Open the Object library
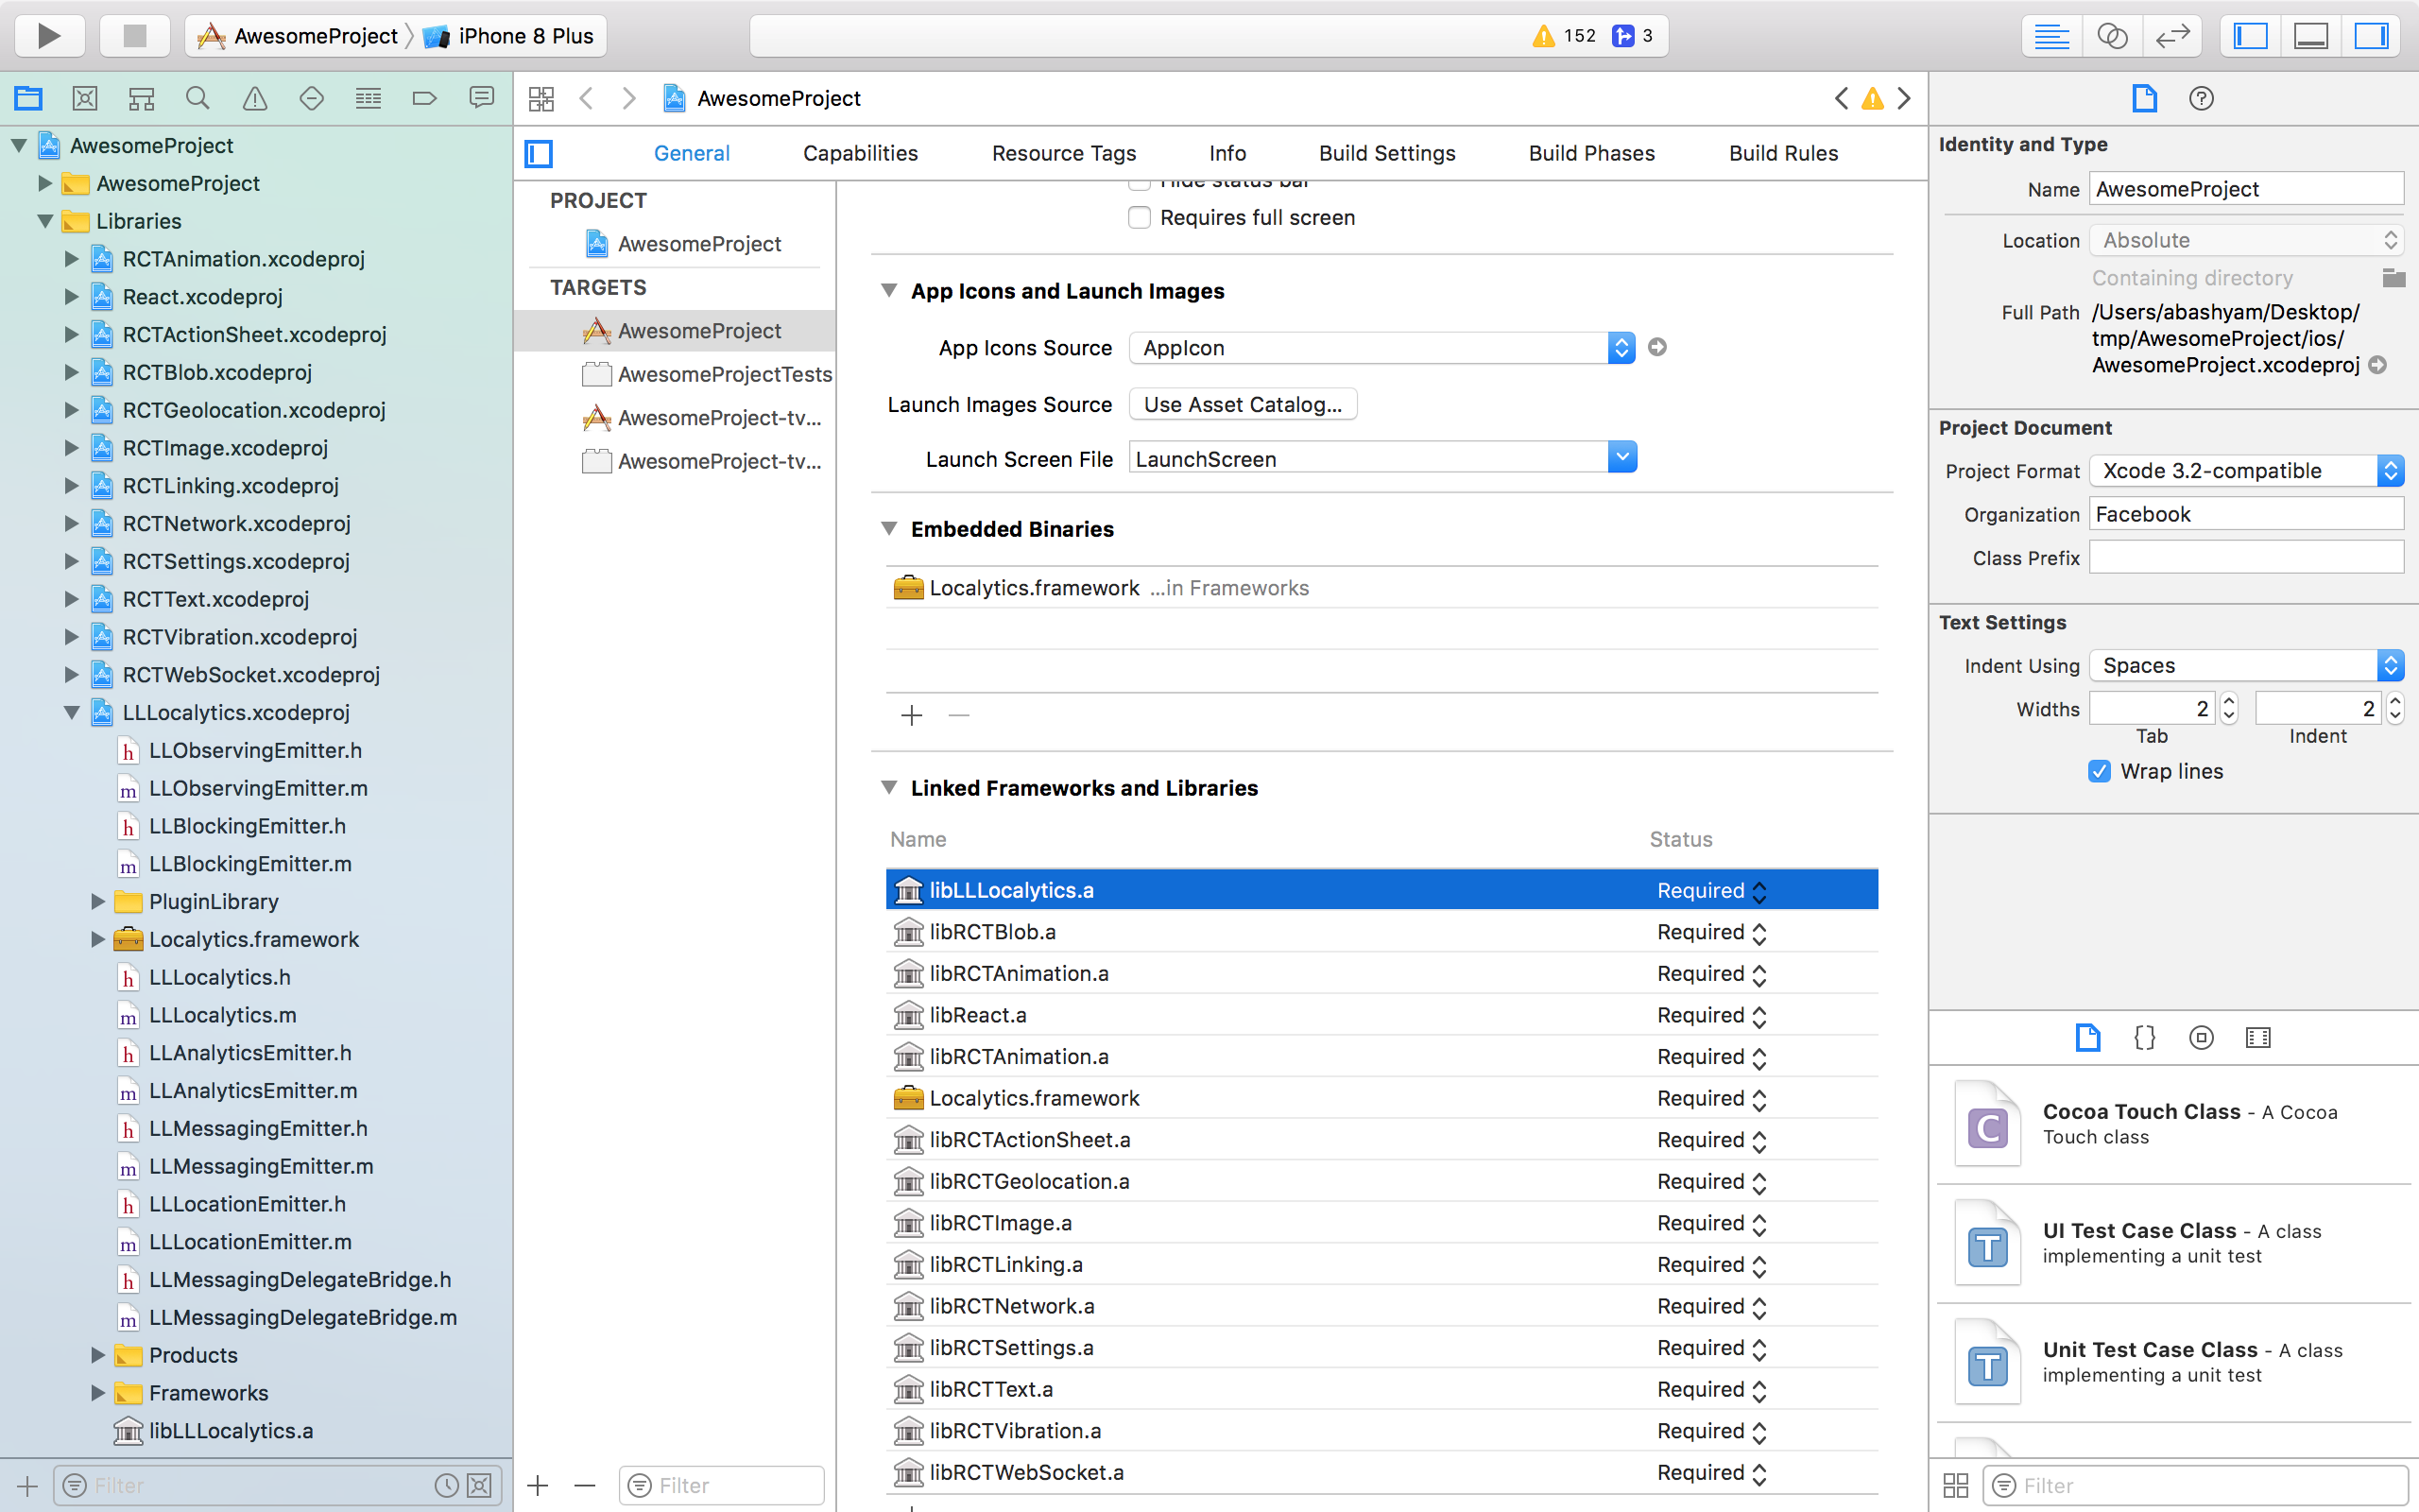Image resolution: width=2419 pixels, height=1512 pixels. pyautogui.click(x=2201, y=1037)
